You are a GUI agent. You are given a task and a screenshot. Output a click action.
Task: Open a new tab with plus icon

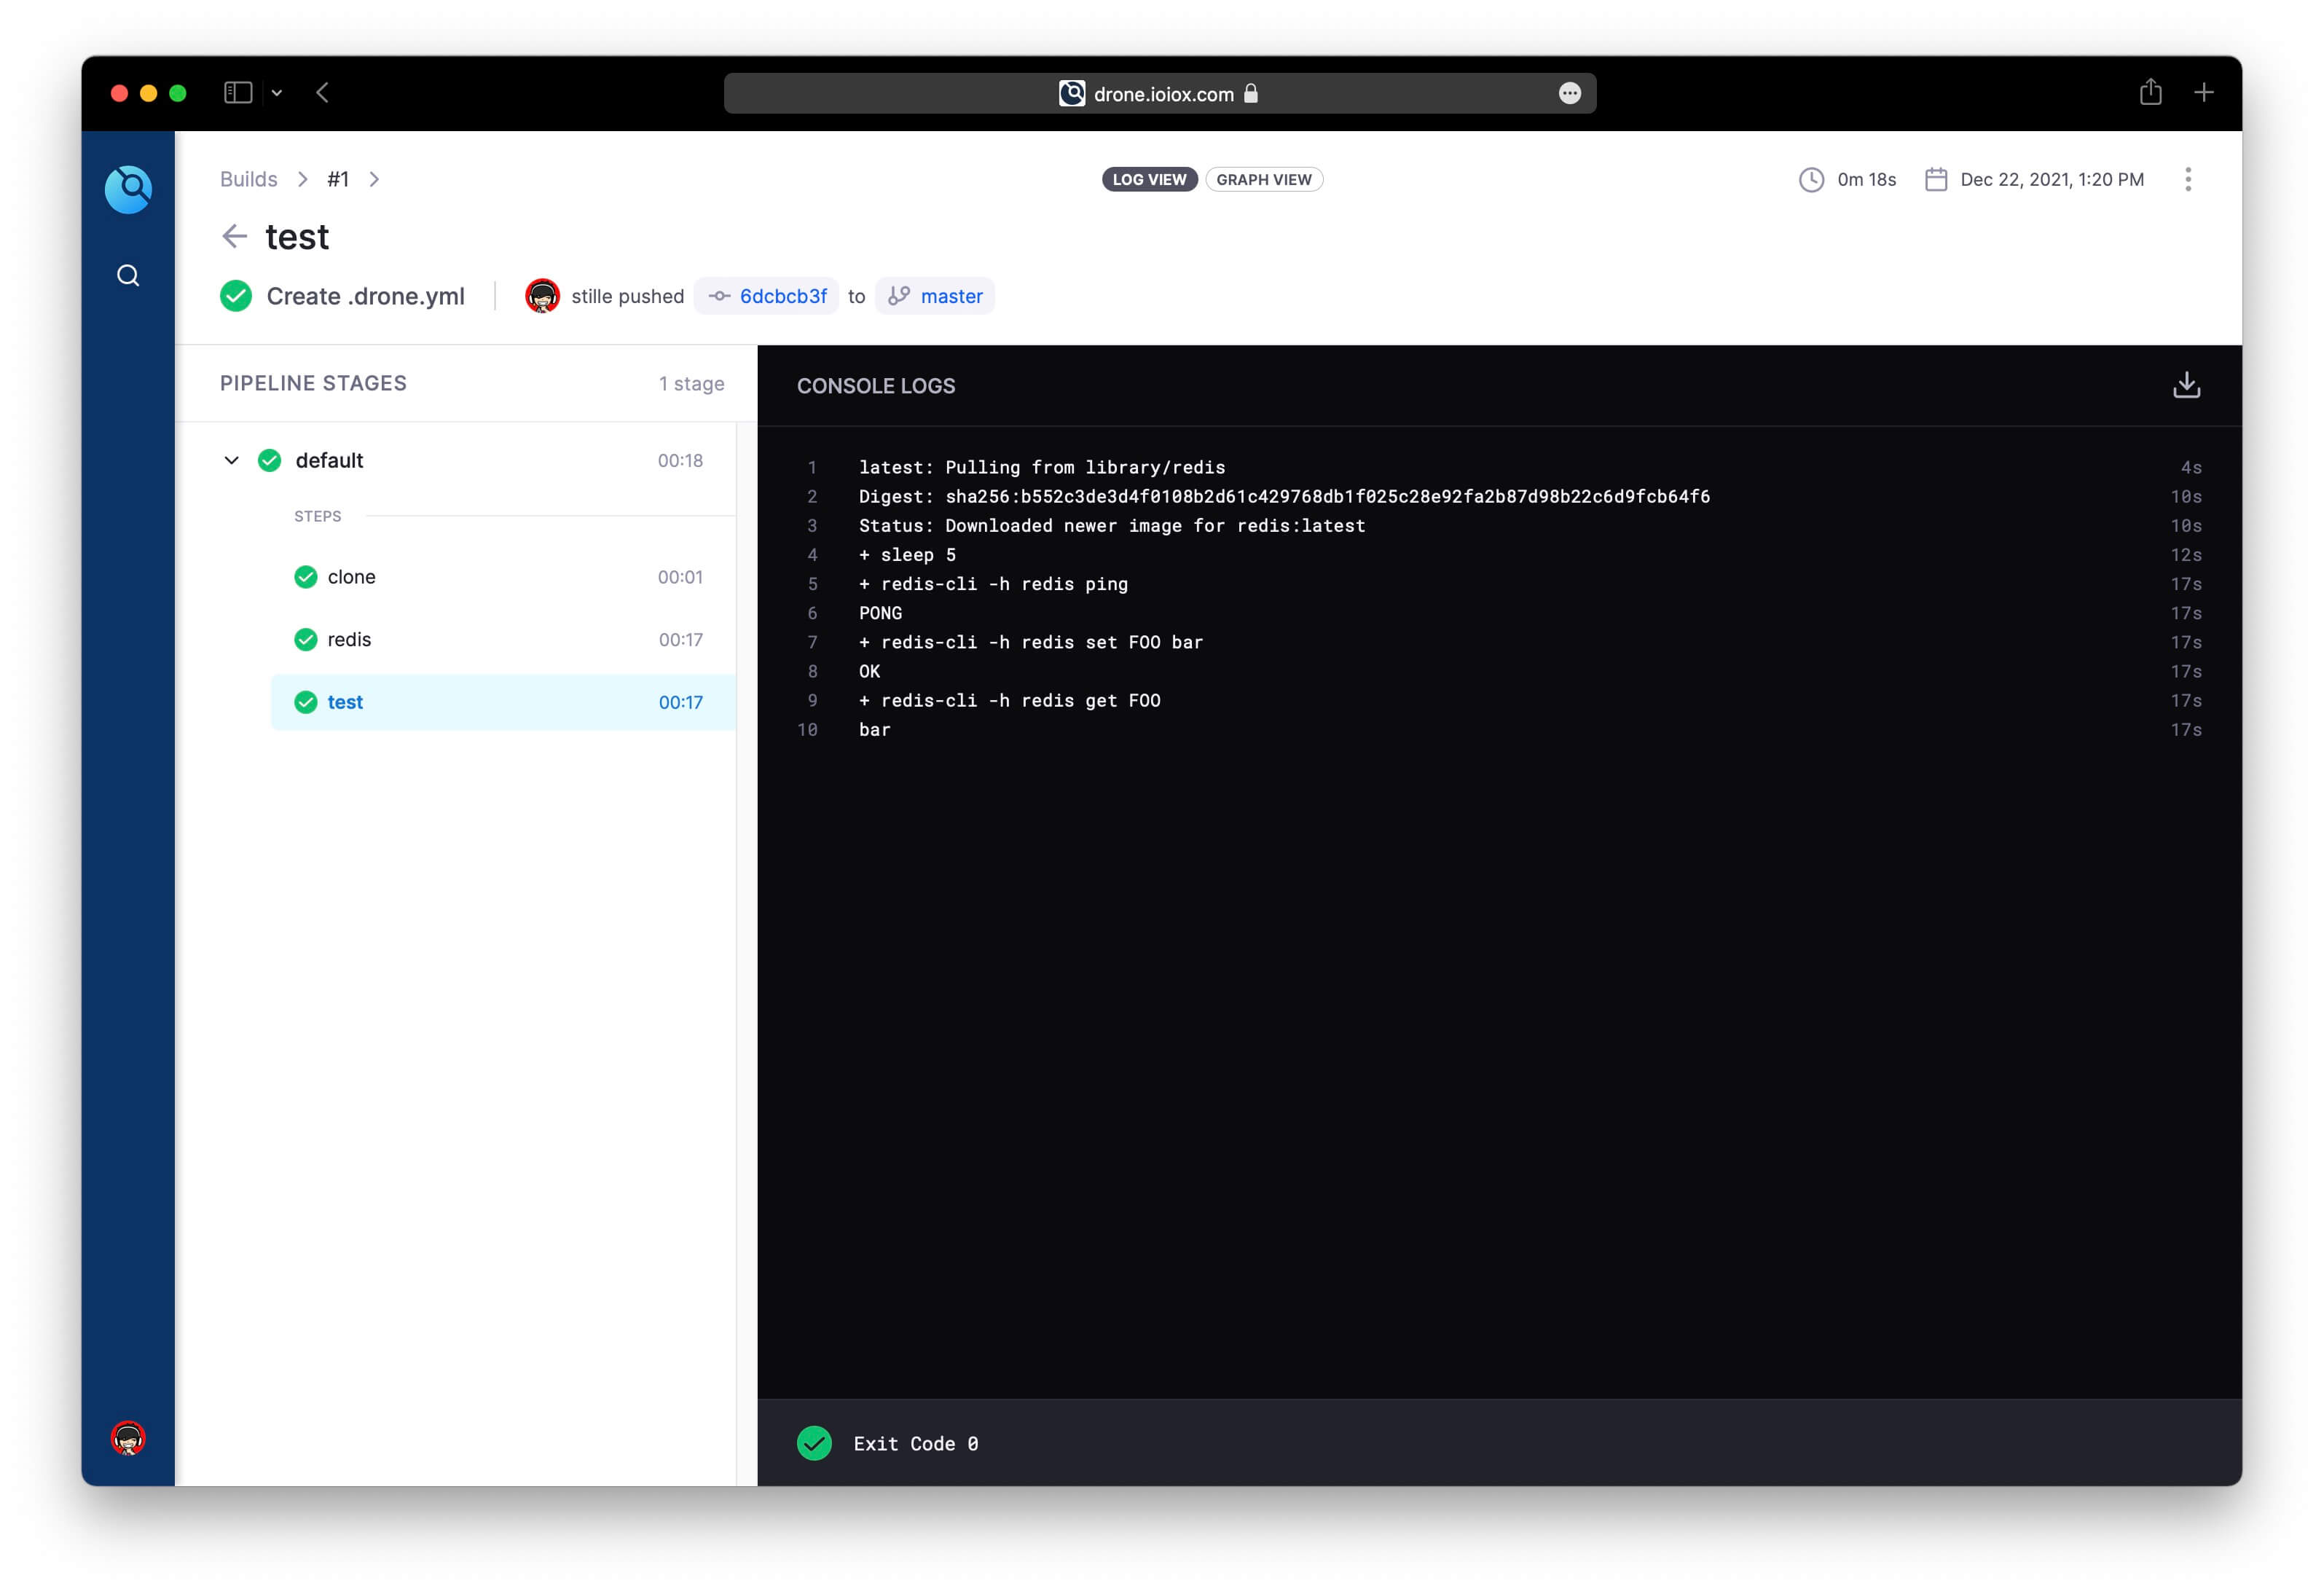[2203, 93]
